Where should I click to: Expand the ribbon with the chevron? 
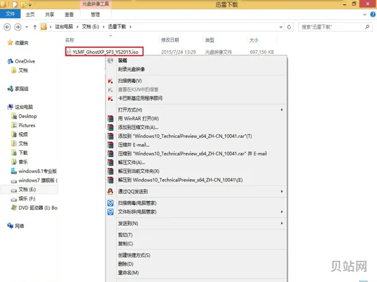(364, 14)
